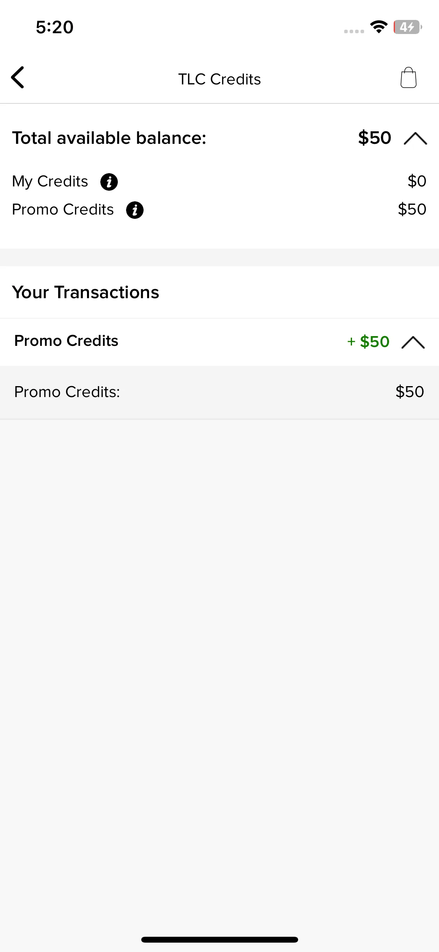
Task: Tap the Promo Credits: $50 detail row
Action: (219, 392)
